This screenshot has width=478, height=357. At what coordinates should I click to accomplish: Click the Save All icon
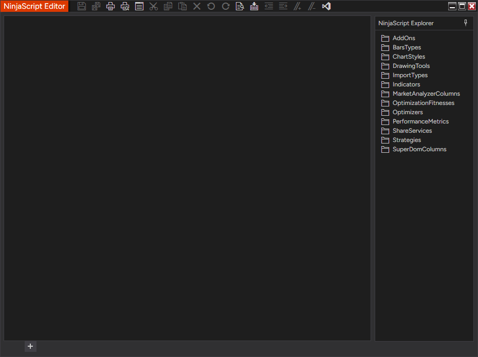(96, 6)
